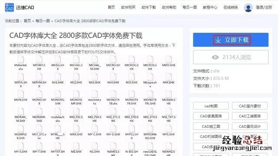This screenshot has width=278, height=156.
Task: Select the MXX.SHX file icon
Action: (76, 129)
